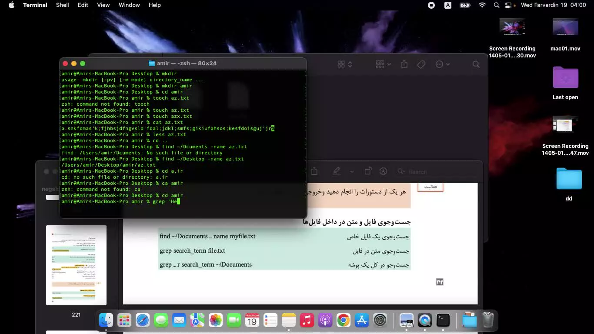
Task: Select the dd folder on desktop
Action: click(x=569, y=184)
